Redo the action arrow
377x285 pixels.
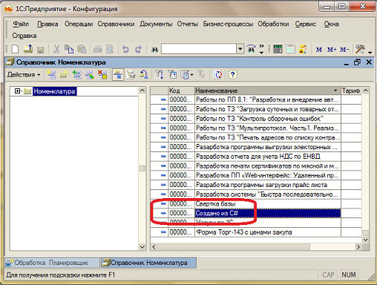[138, 49]
